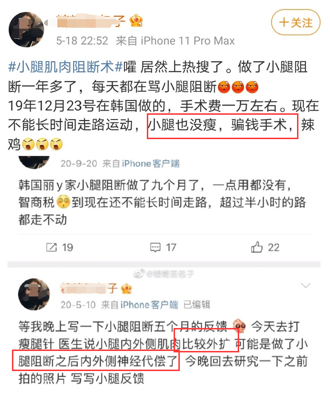Open iPhone客户端 link on the 20-5-10 post
Viewport: 330px width, 405px height.
pyautogui.click(x=149, y=305)
